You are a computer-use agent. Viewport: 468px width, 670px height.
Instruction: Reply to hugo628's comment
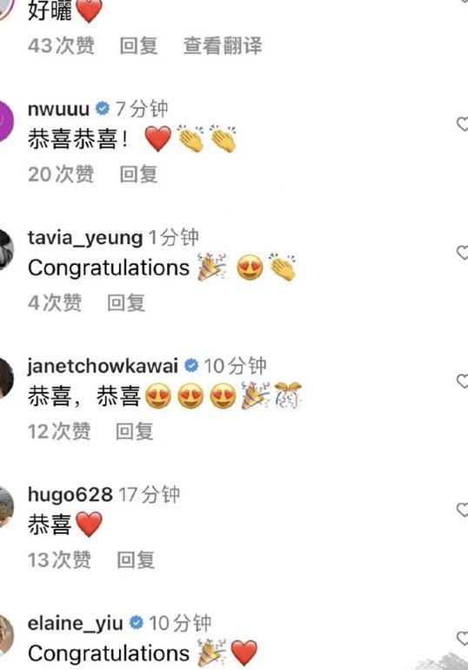click(136, 559)
